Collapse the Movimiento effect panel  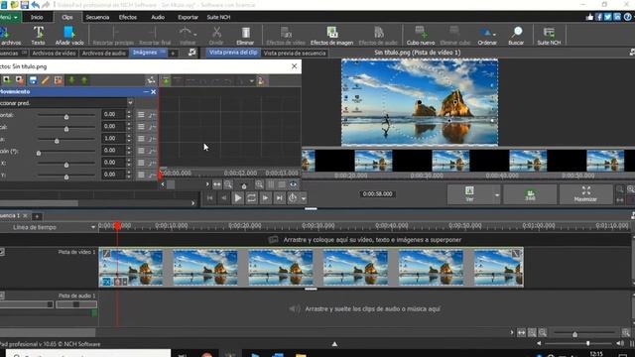pos(146,92)
